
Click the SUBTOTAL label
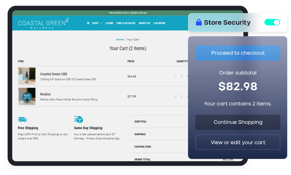[x=141, y=122]
